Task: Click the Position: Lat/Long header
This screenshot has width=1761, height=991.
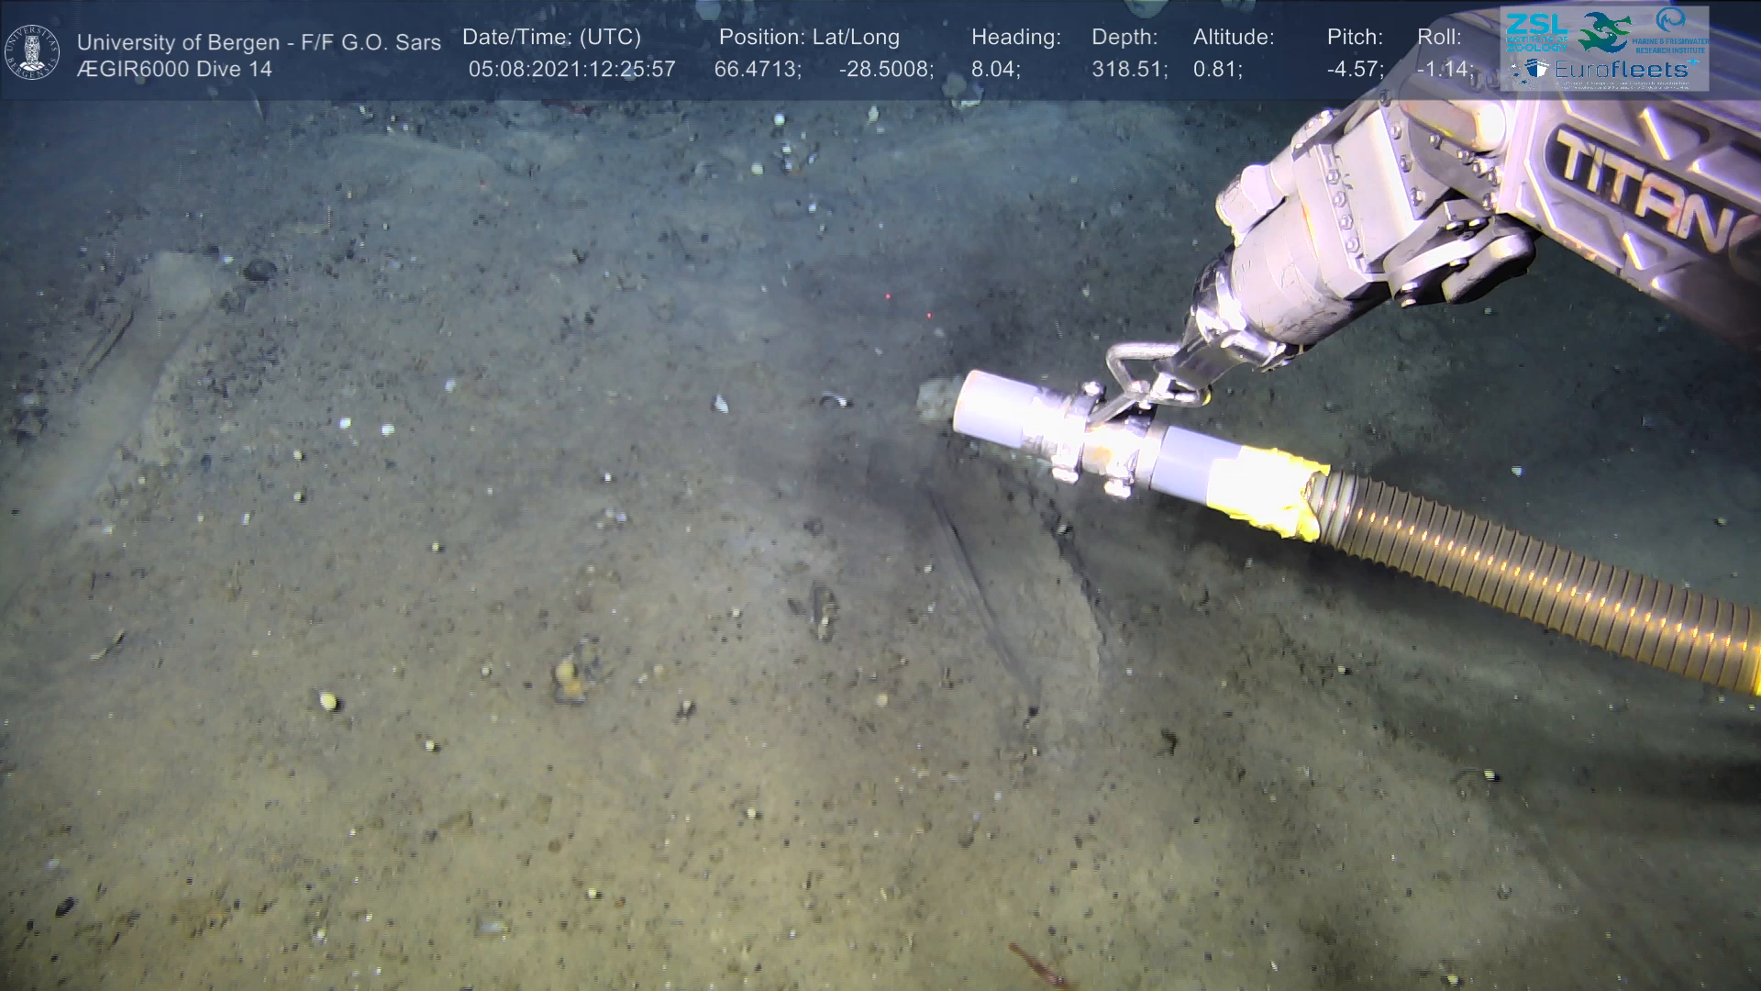Action: pos(808,37)
